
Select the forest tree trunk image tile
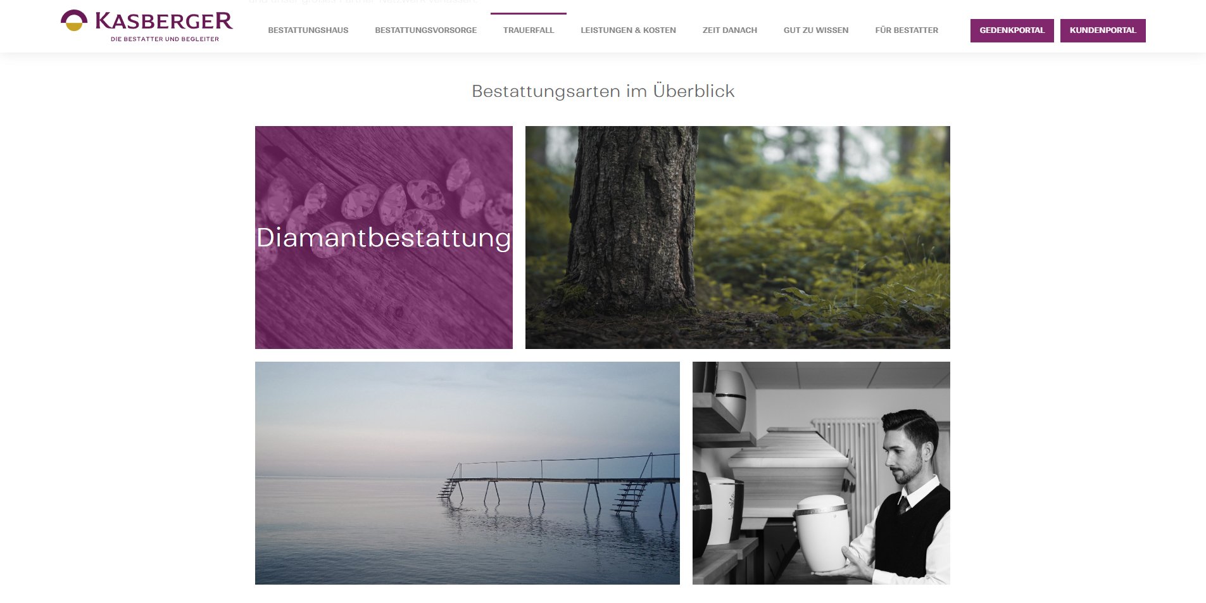(738, 238)
